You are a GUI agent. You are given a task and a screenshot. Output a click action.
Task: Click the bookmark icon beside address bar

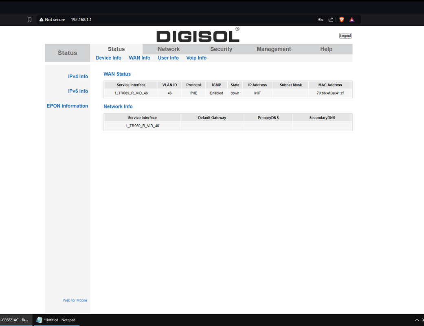30,20
